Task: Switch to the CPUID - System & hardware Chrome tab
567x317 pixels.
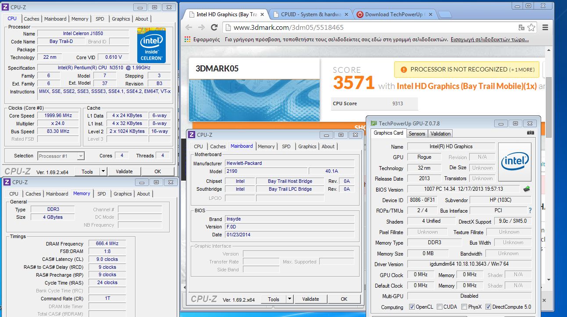Action: point(311,14)
